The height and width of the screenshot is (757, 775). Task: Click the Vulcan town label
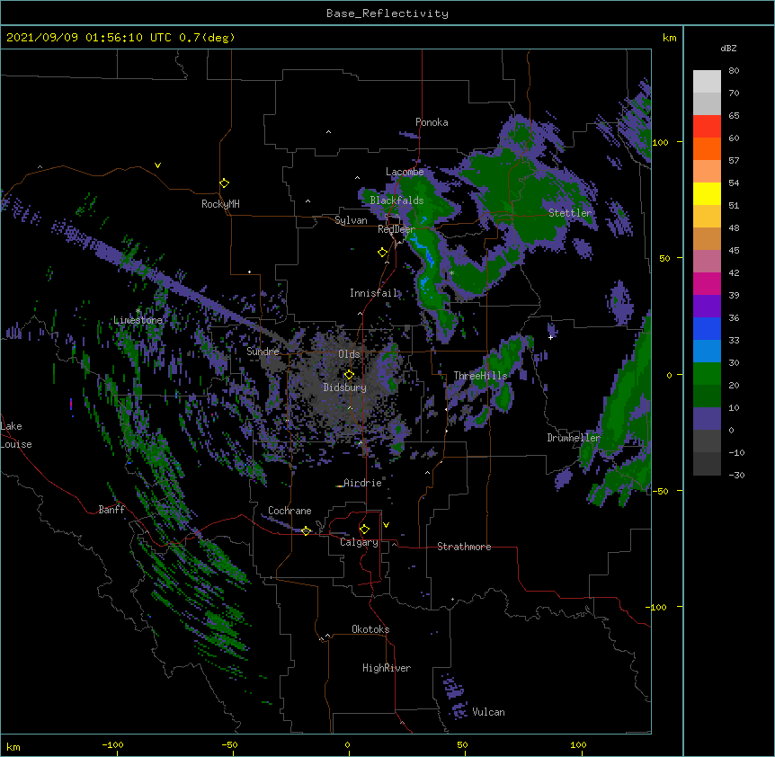tap(488, 712)
